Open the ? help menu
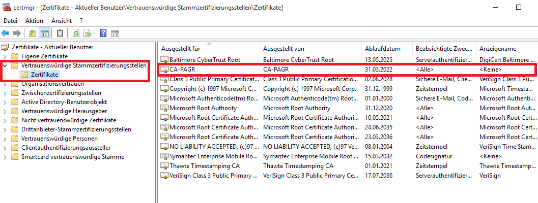Screen dimensions: 538x203 pyautogui.click(x=81, y=20)
